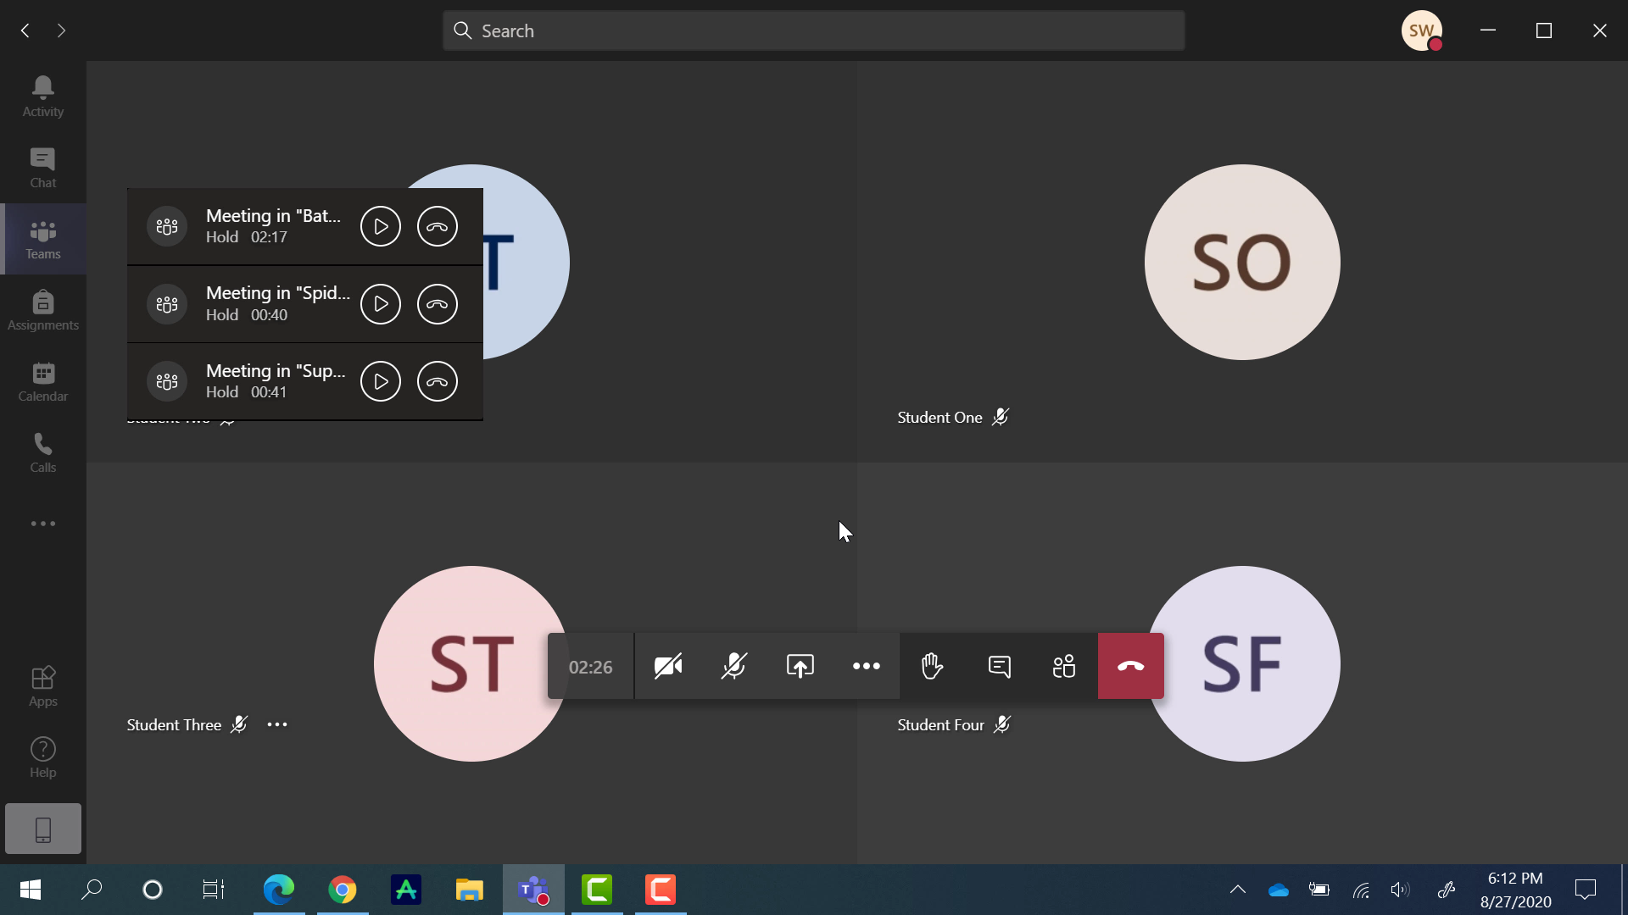Open the Calls section

pyautogui.click(x=42, y=452)
